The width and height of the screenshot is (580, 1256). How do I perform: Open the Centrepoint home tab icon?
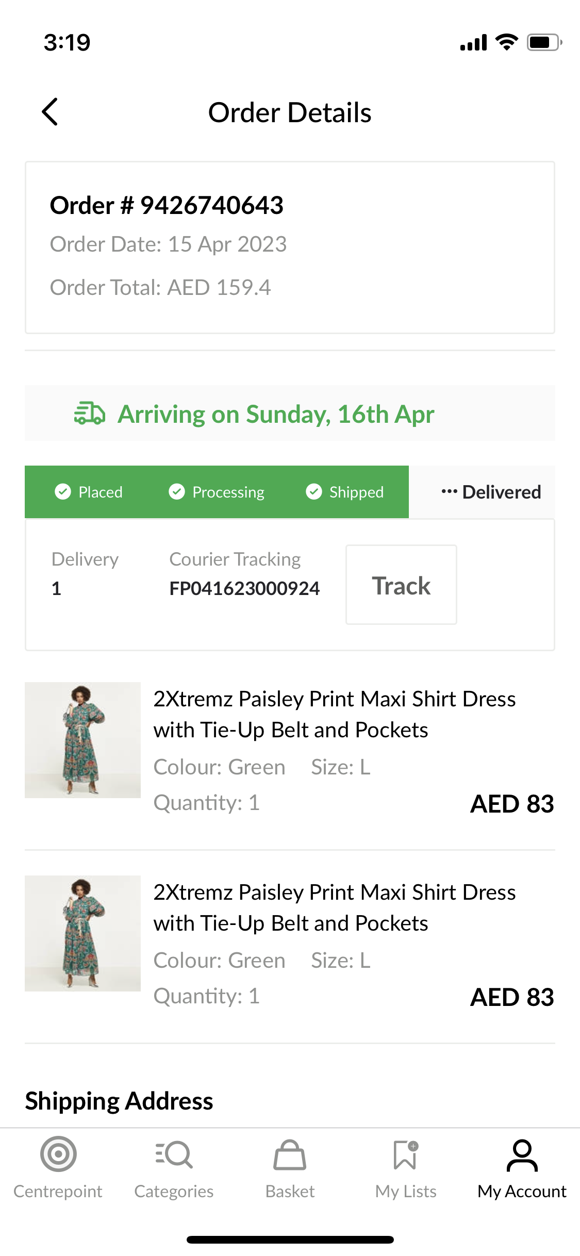click(58, 1154)
